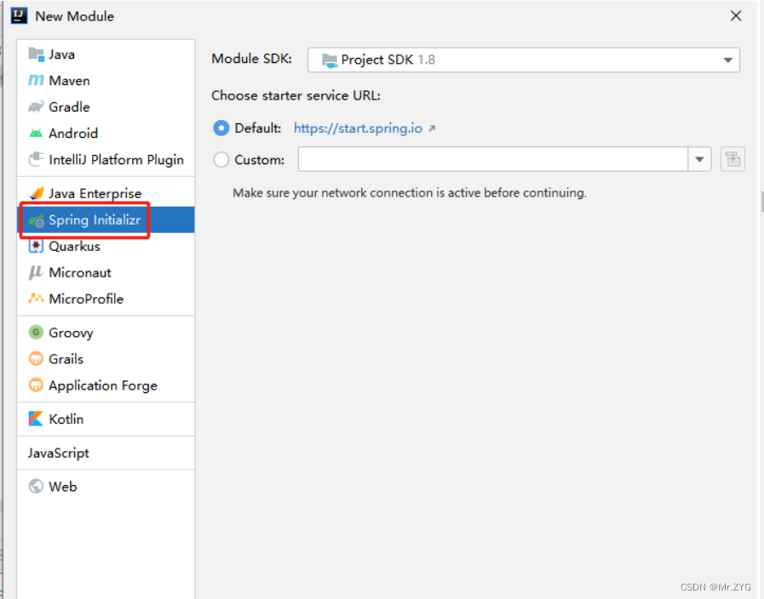The height and width of the screenshot is (599, 764).
Task: Select the Custom radio button
Action: click(x=221, y=160)
